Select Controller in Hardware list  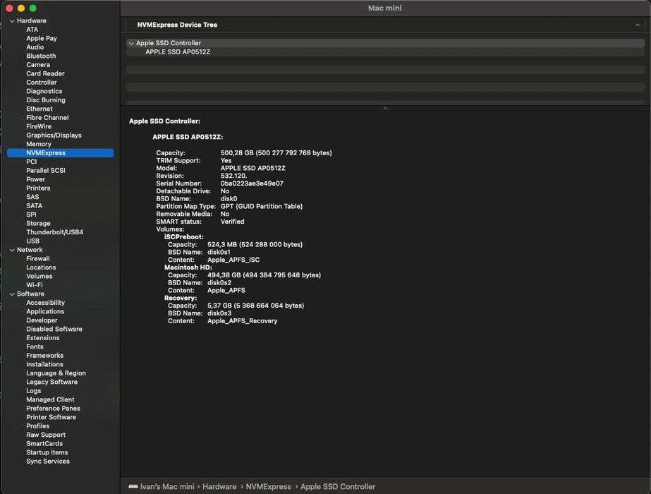pyautogui.click(x=42, y=83)
